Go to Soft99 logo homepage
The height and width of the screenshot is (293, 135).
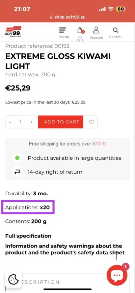(x=13, y=32)
